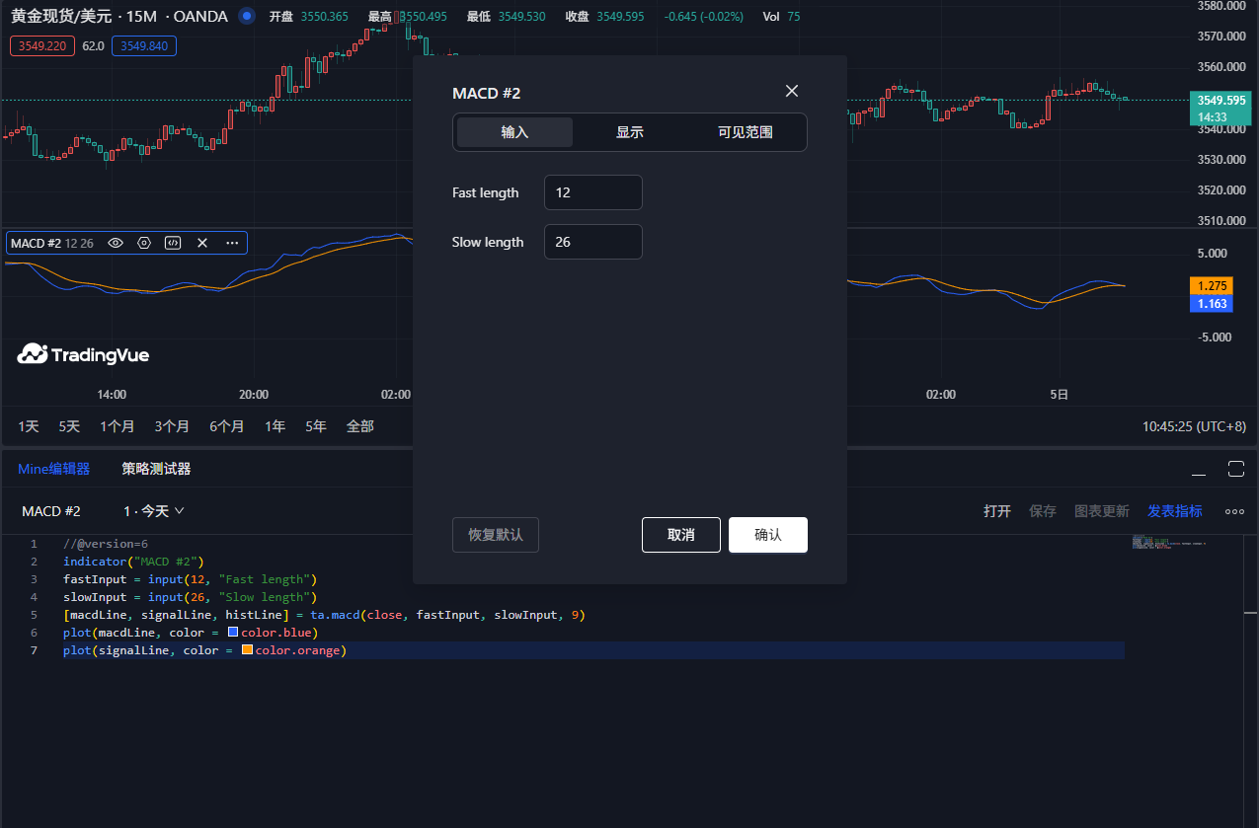Switch to the 可见范围 tab

pos(746,132)
